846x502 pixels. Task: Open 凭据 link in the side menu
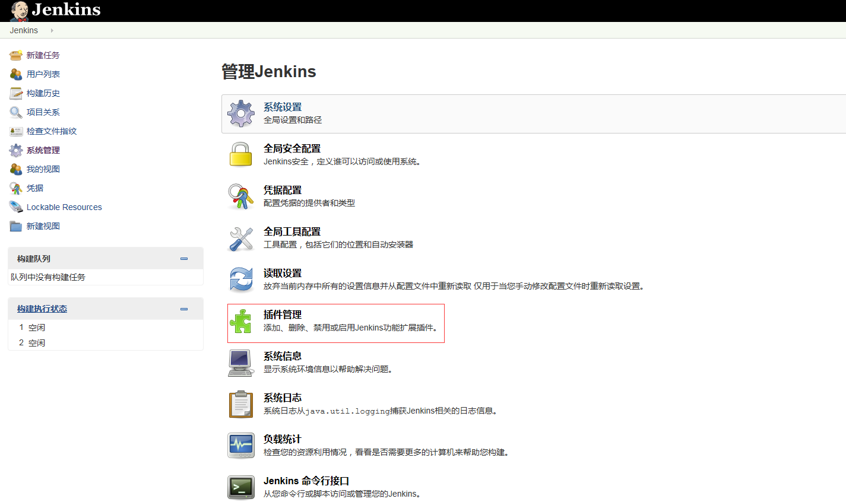point(35,188)
